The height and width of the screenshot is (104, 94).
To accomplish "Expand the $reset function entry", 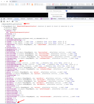I will point(6,37).
